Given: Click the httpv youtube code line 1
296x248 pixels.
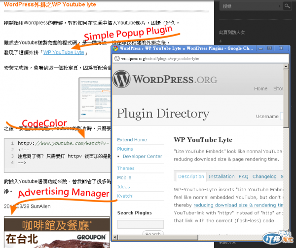Looking at the screenshot, I should point(64,143).
